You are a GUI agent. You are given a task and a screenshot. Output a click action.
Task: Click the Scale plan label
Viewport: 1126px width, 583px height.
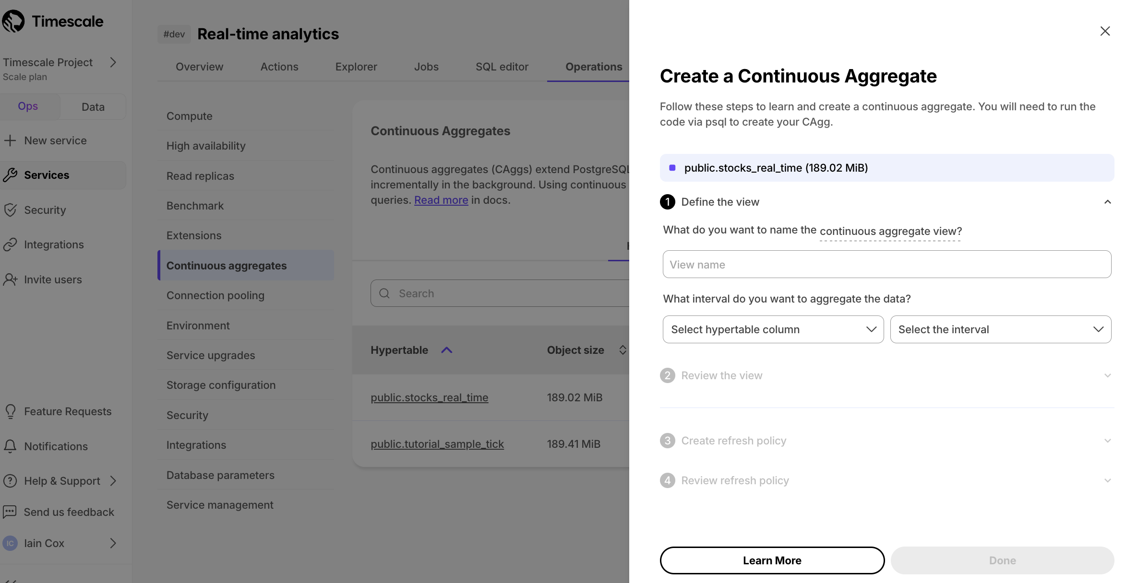[x=25, y=77]
